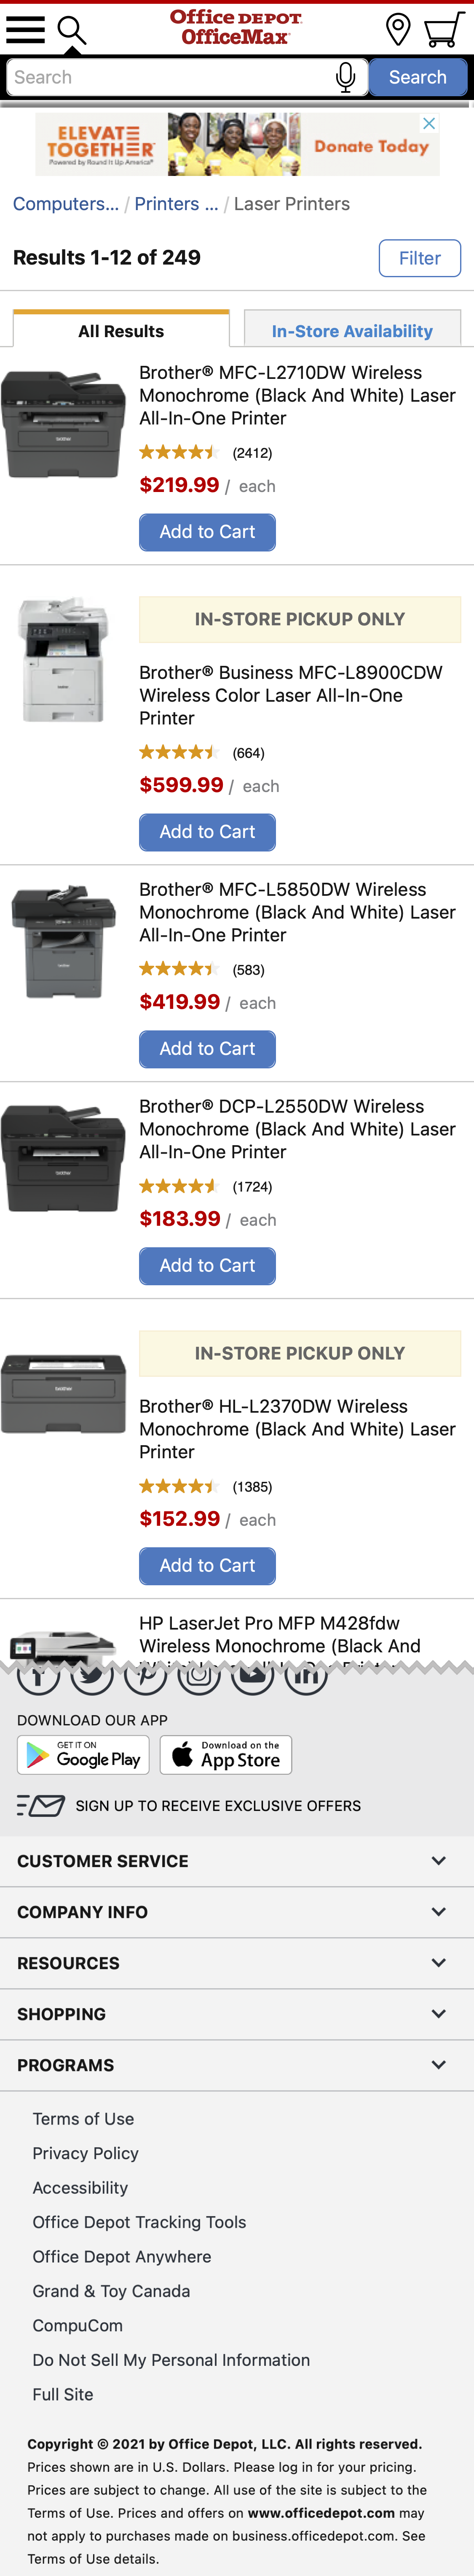The image size is (474, 2576).
Task: Add the Brother MFC-L2710DW printer to cart
Action: (208, 532)
